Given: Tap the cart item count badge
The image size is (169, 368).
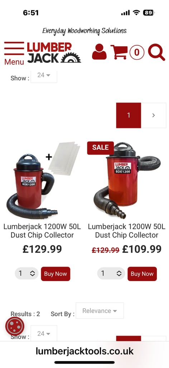Looking at the screenshot, I should click(137, 52).
